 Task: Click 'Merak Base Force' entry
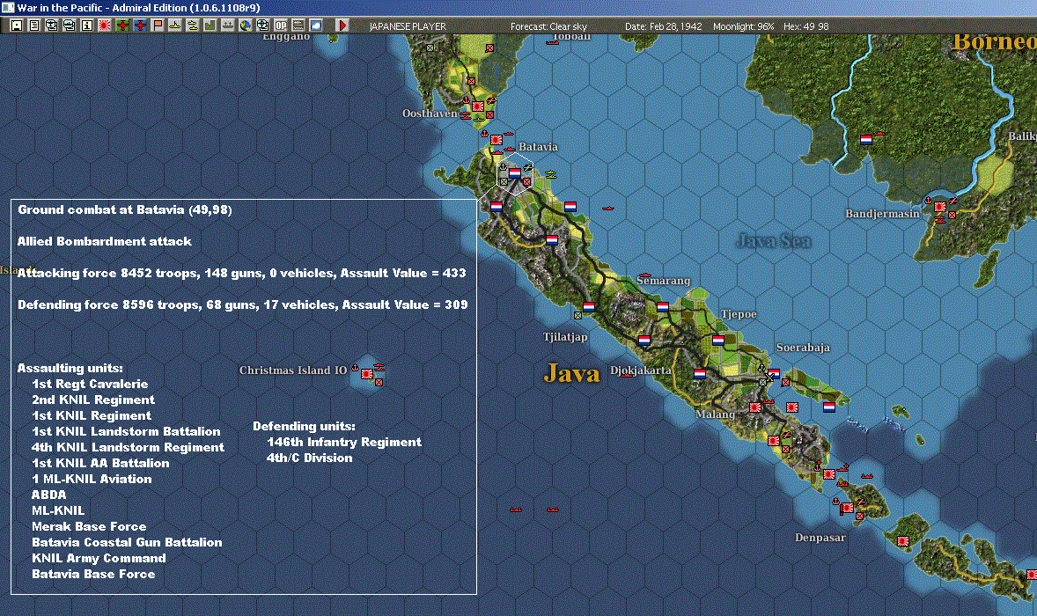click(89, 527)
